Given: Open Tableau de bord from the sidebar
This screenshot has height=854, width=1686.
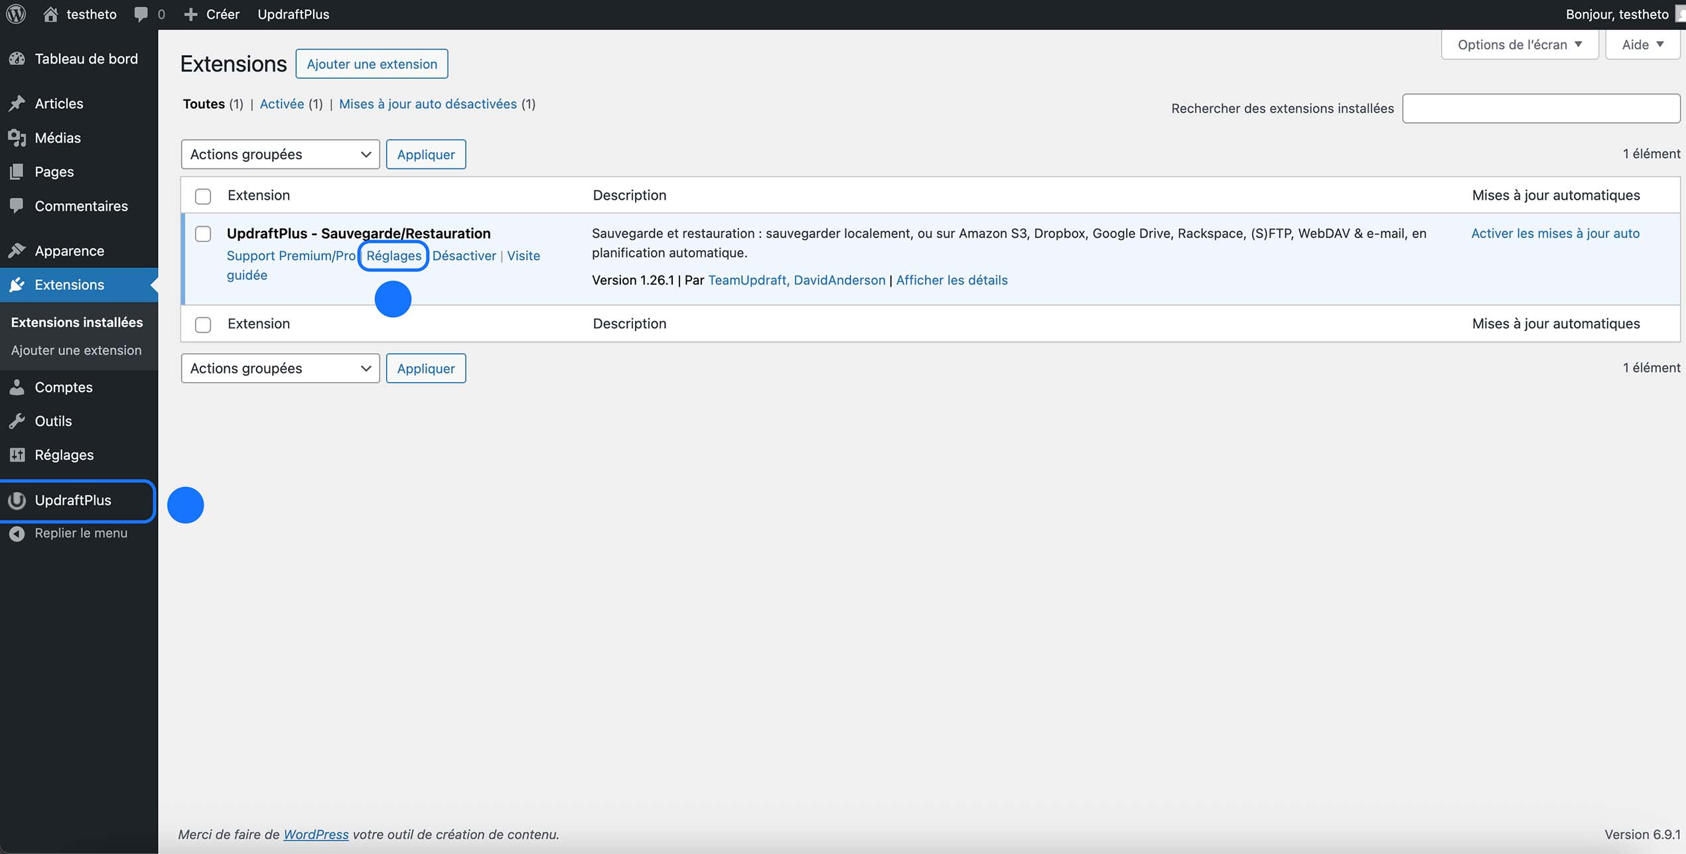Looking at the screenshot, I should click(x=86, y=58).
